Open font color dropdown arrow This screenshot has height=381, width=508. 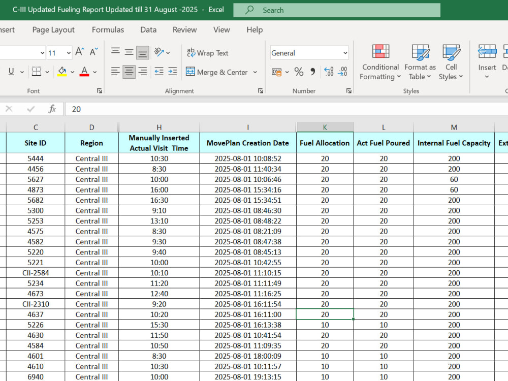(94, 72)
